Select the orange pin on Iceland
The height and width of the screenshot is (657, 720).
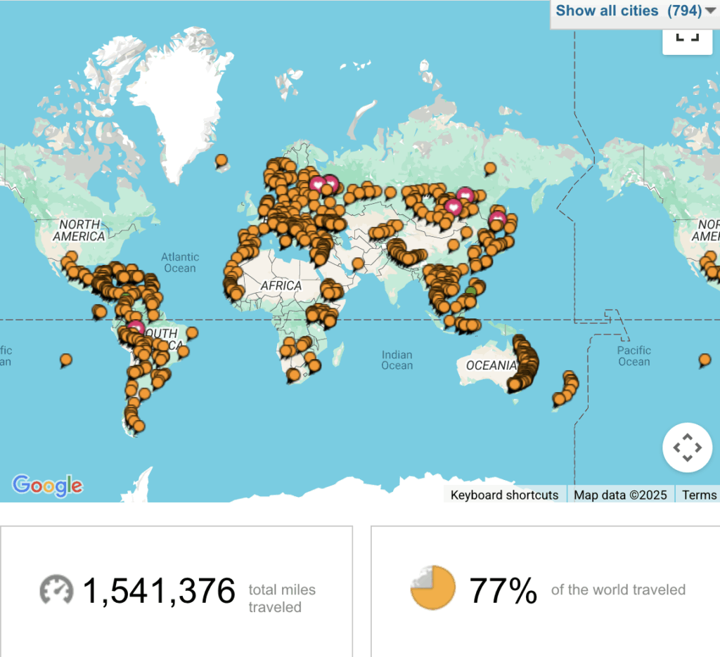pyautogui.click(x=221, y=161)
